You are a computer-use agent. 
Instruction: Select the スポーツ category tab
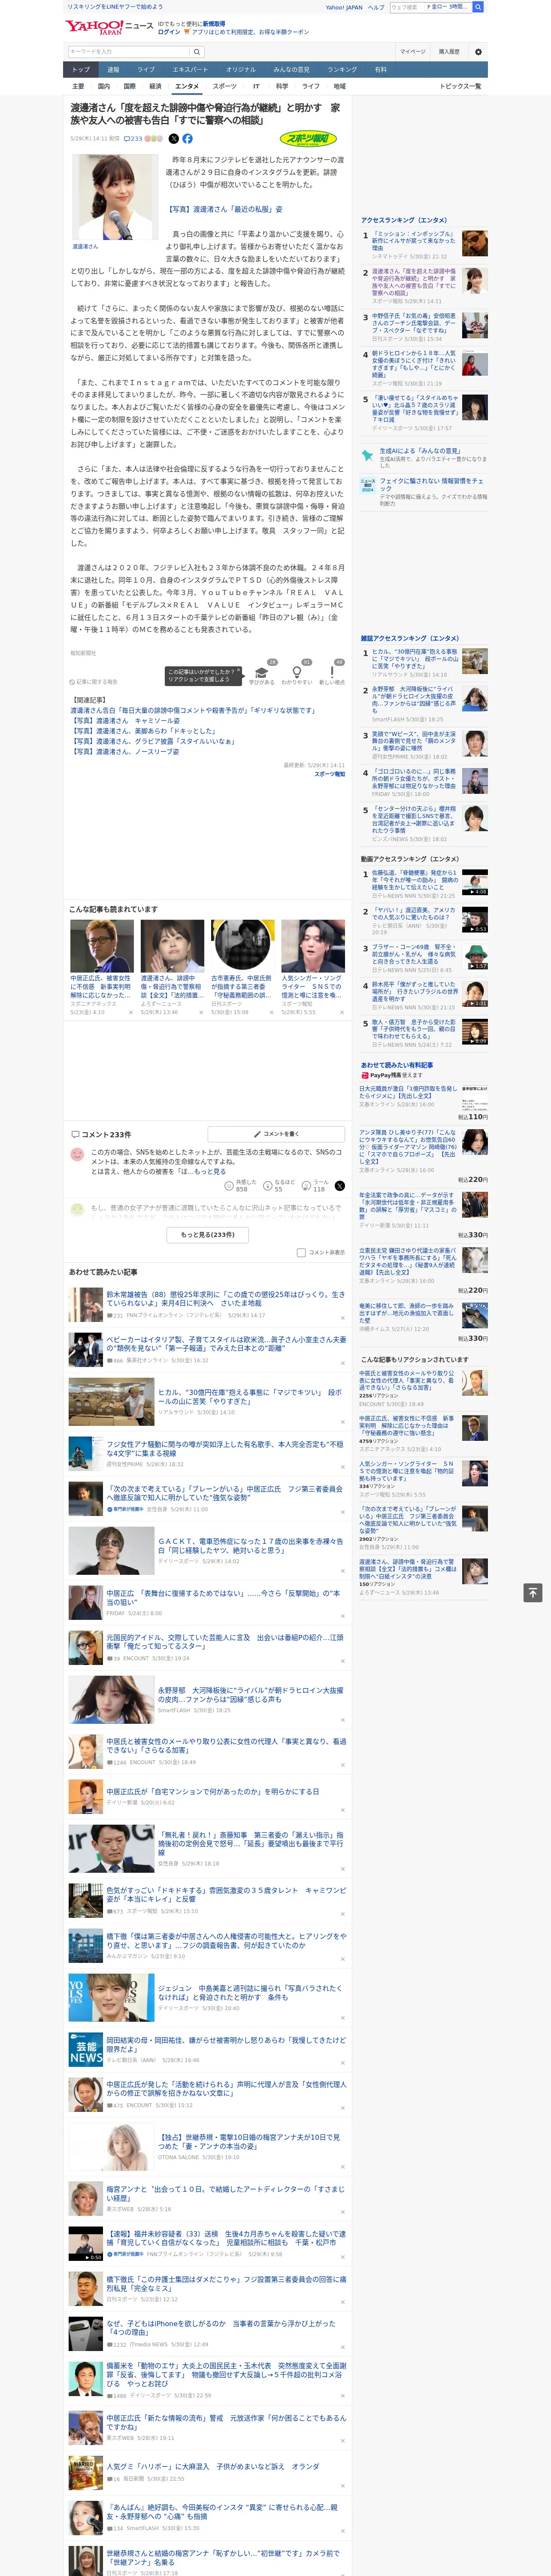coord(225,87)
